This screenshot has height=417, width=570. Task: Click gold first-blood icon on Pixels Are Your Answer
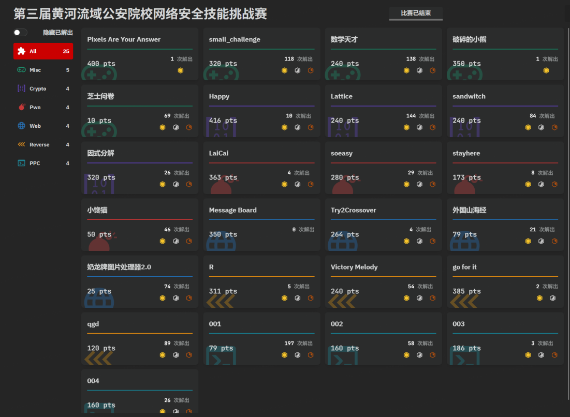[x=181, y=70]
